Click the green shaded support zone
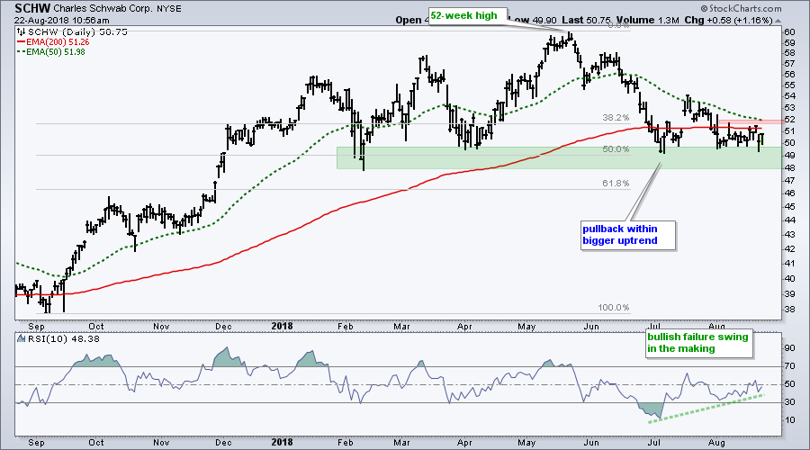The width and height of the screenshot is (810, 450). pos(559,157)
